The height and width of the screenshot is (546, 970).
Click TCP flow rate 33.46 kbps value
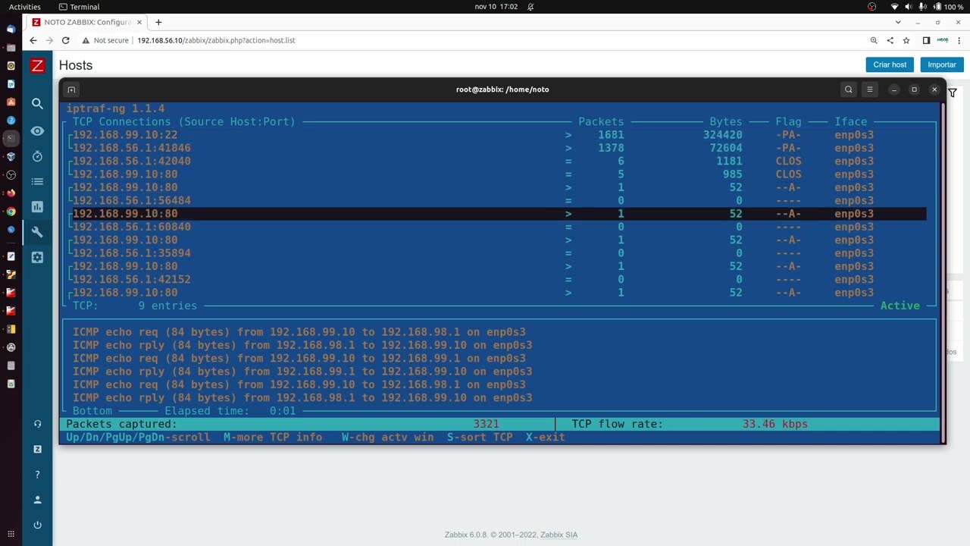click(x=775, y=424)
